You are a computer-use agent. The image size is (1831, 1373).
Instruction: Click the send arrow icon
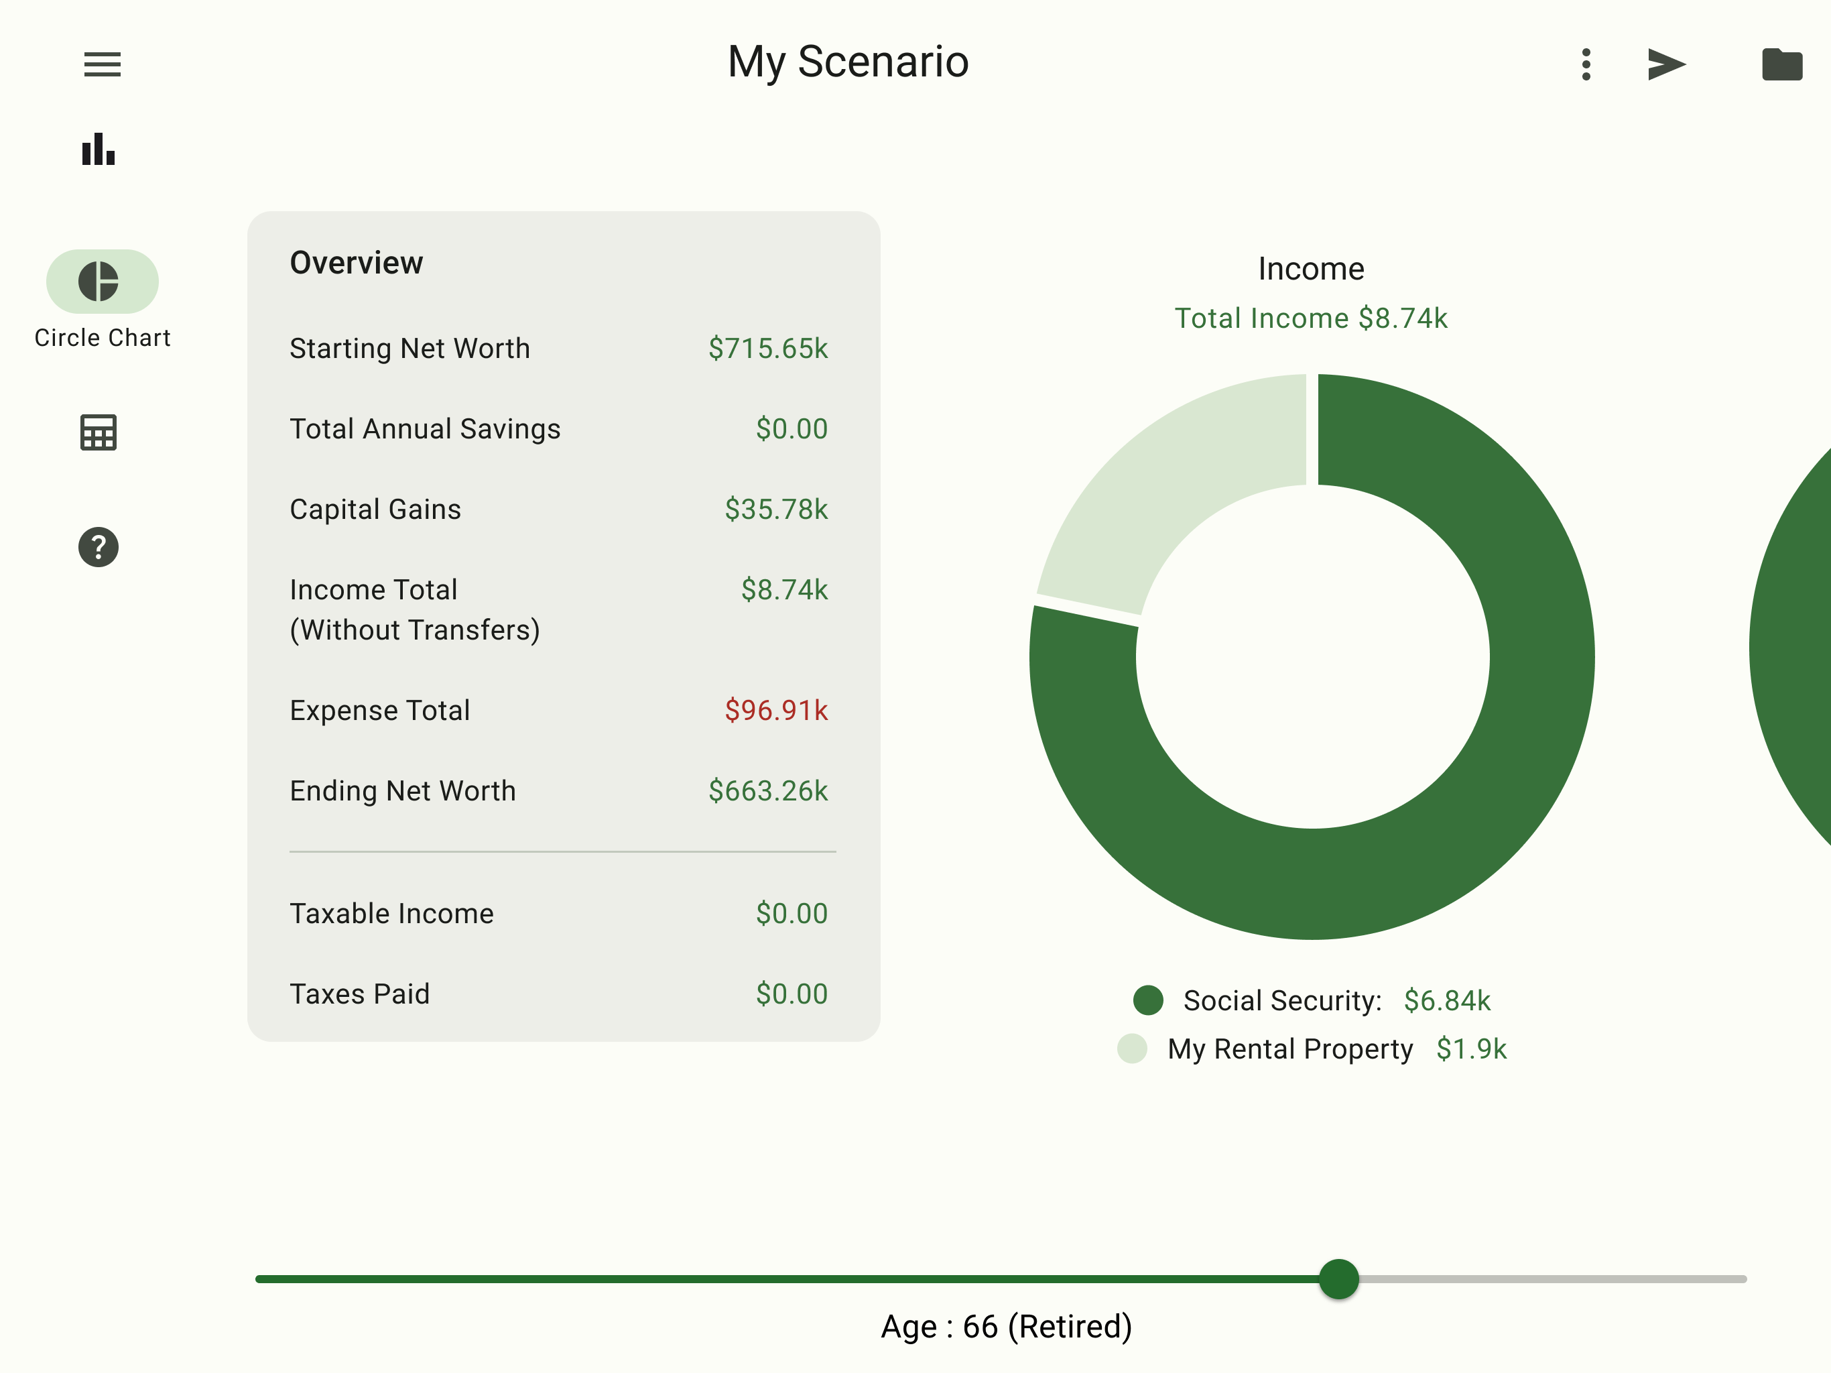point(1665,64)
